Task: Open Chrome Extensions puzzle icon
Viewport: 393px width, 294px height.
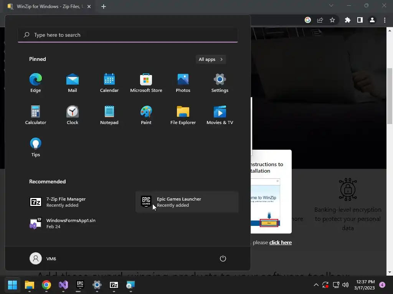Action: (x=348, y=20)
